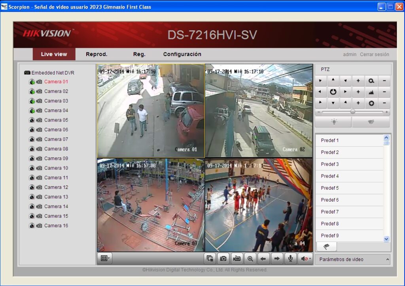
Task: Start PTZ auto-rotate scan
Action: 333,92
